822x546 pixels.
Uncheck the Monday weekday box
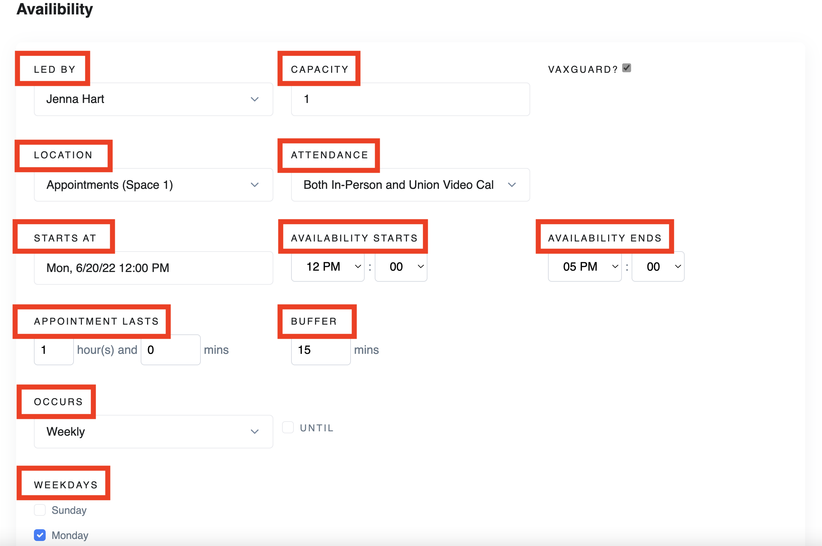pos(40,535)
